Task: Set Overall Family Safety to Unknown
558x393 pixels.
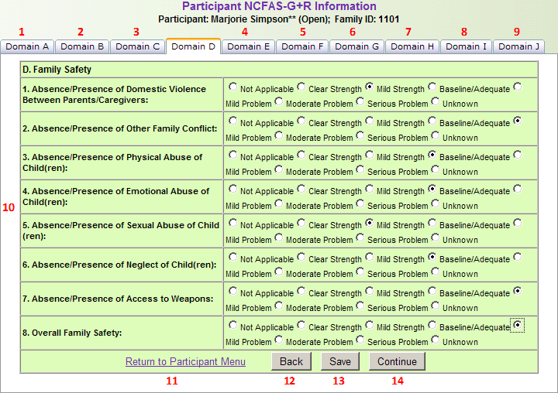Action: click(x=436, y=340)
